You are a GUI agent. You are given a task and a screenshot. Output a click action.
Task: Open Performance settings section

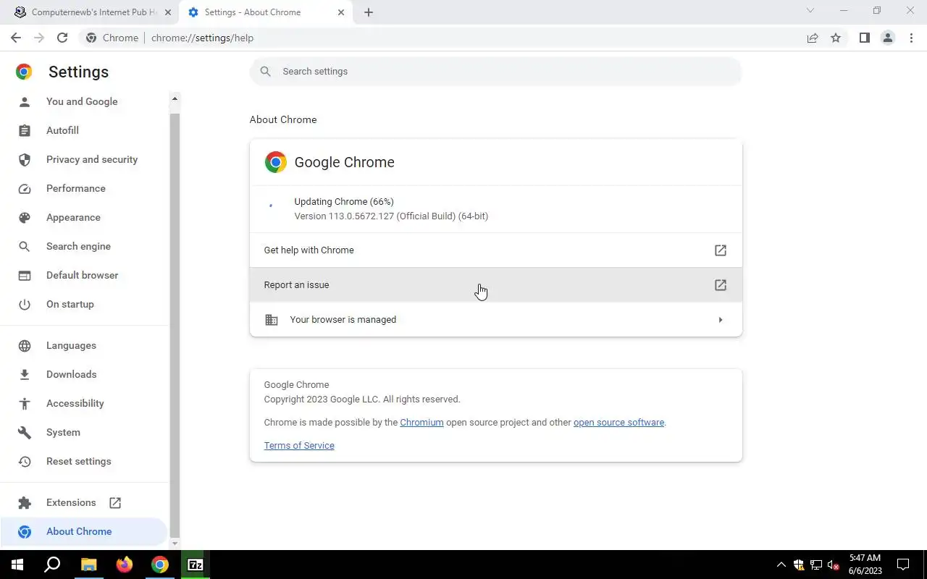76,188
